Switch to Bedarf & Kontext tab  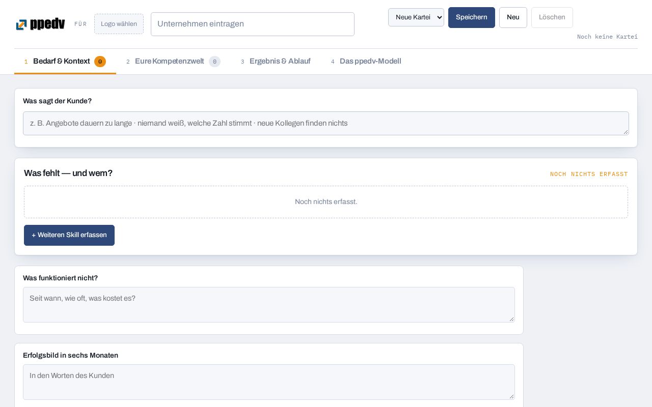pyautogui.click(x=65, y=62)
